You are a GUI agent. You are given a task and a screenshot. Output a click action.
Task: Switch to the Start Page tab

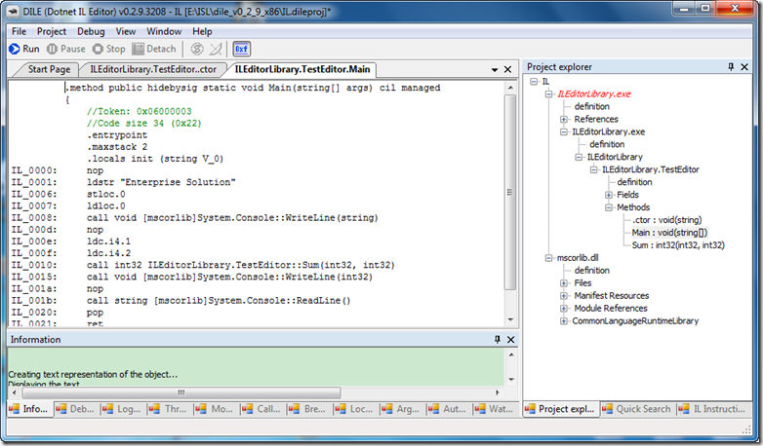pos(49,69)
